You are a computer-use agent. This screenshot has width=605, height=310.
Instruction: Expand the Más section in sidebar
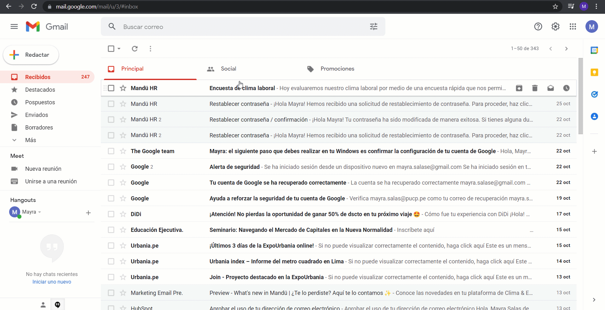coord(31,140)
